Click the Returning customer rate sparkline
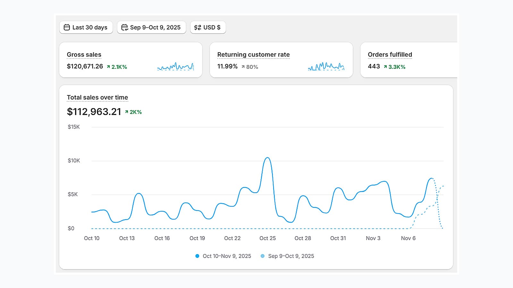 (x=326, y=67)
